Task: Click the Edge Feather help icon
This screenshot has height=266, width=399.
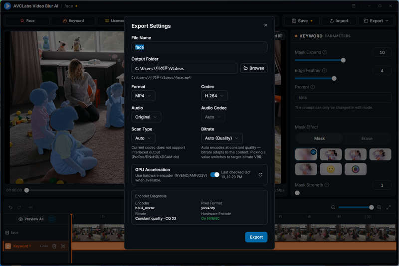Action: 324,70
